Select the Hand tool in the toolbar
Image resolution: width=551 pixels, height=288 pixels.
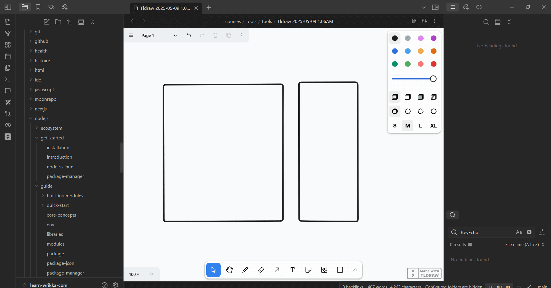[x=229, y=270]
